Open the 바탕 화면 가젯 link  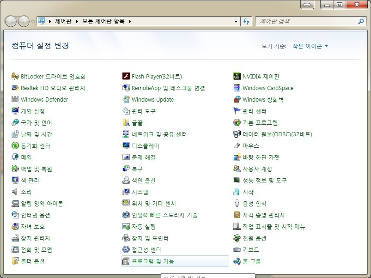pos(261,157)
